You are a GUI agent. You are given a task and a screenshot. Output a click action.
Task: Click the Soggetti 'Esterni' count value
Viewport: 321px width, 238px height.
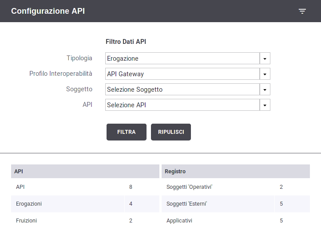[x=281, y=204]
